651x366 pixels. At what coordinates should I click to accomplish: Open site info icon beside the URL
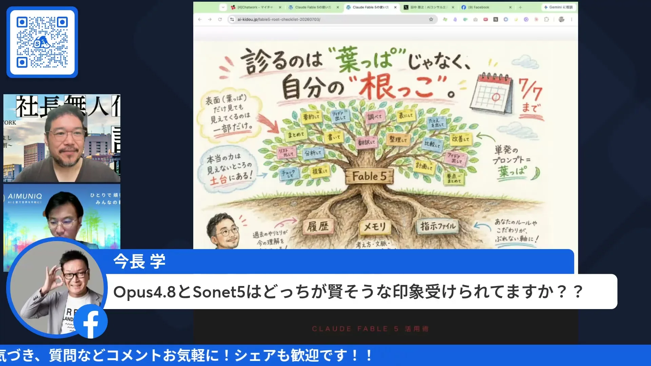pyautogui.click(x=232, y=19)
